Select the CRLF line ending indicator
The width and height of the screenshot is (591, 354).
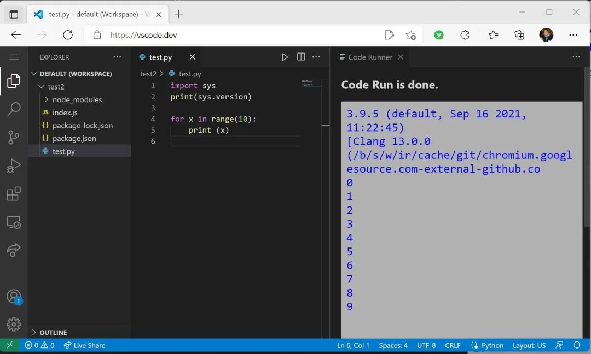(x=453, y=345)
